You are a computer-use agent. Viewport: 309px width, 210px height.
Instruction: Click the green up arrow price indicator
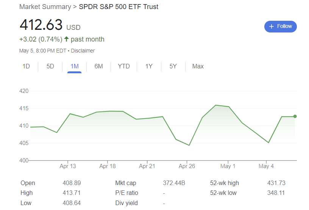(x=67, y=39)
